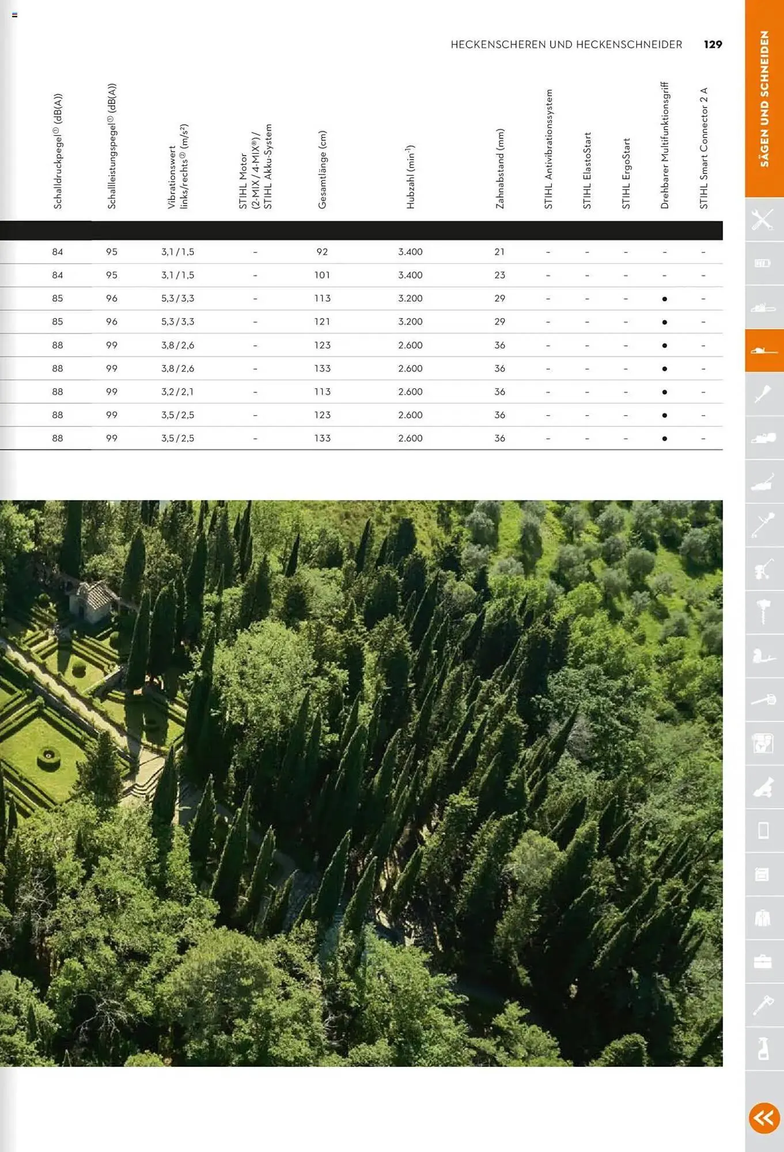Click the Gesamtlänge value 121

tap(322, 322)
